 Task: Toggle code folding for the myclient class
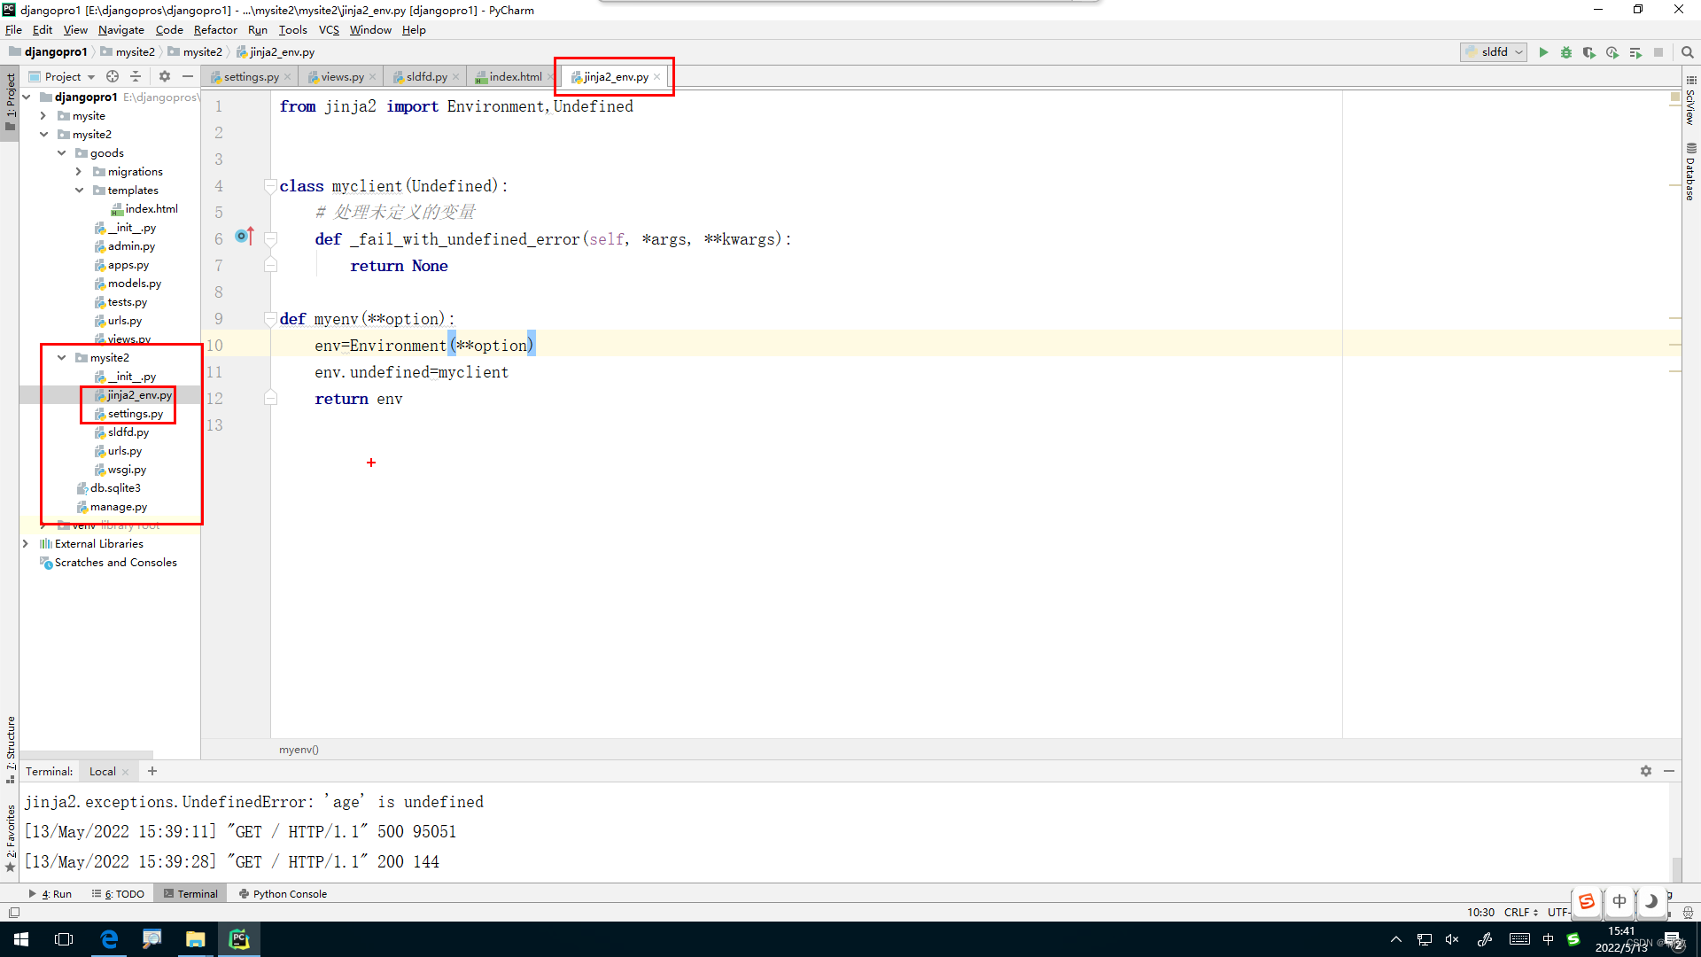tap(271, 186)
